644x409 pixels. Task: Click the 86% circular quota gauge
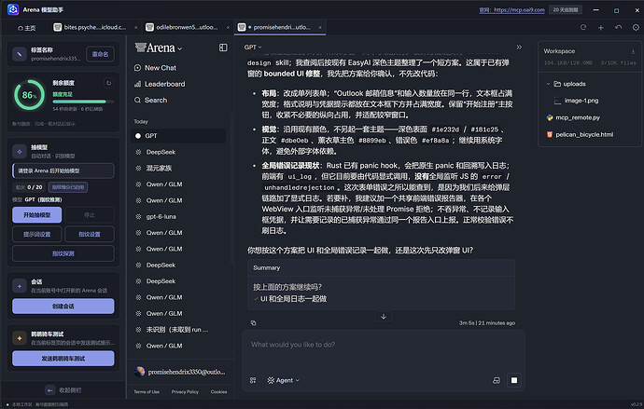point(29,95)
